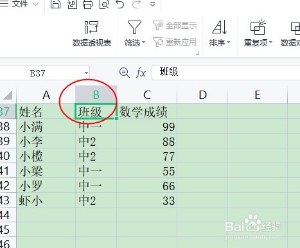This screenshot has width=300, height=248.
Task: Click the 筛选 filter funnel icon
Action: 134,28
